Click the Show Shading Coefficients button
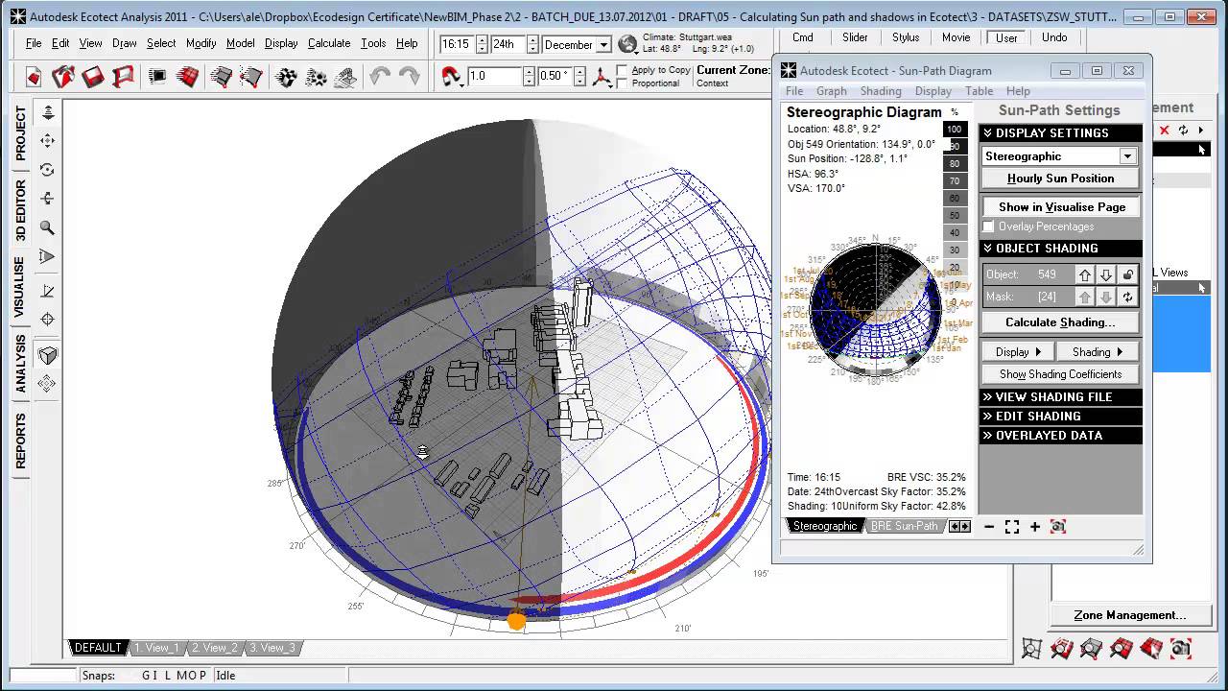This screenshot has height=691, width=1228. [1060, 374]
